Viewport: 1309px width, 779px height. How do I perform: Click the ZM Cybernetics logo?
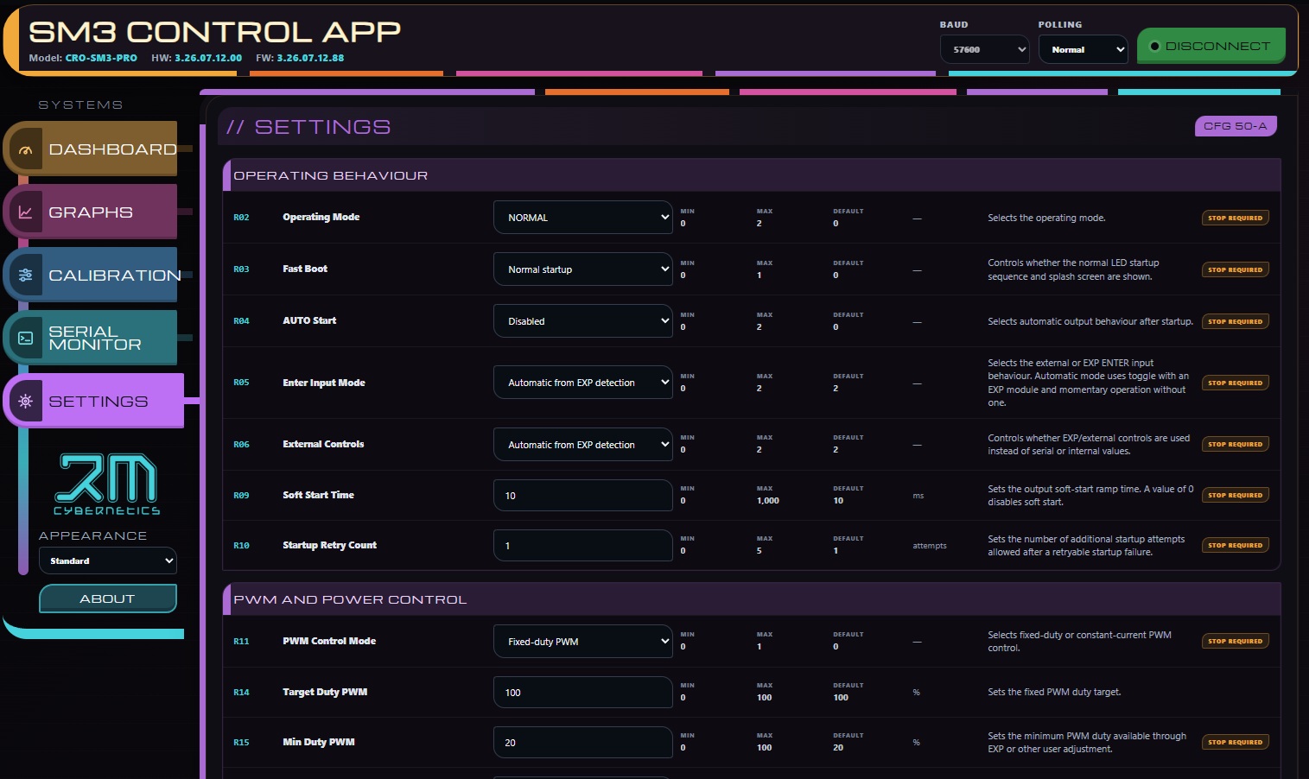tap(107, 484)
